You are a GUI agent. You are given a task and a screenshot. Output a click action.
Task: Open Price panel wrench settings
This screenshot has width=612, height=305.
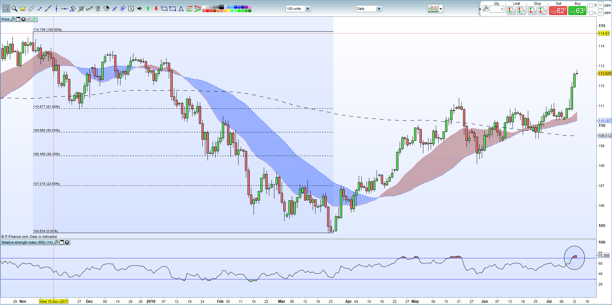[x=13, y=19]
